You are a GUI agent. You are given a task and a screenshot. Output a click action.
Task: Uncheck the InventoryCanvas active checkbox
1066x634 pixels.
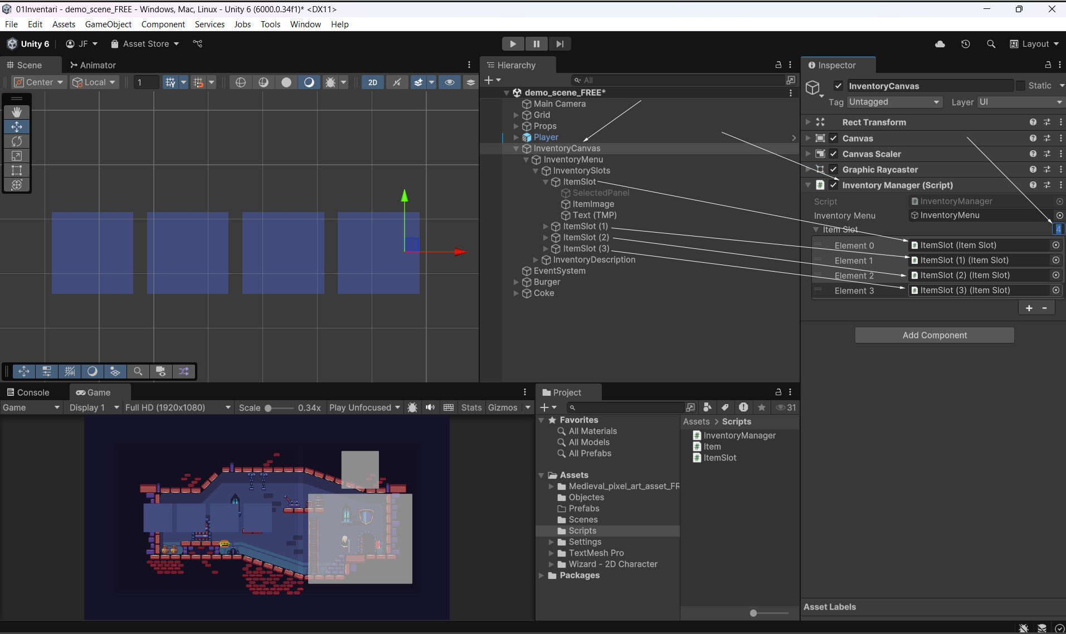click(838, 86)
